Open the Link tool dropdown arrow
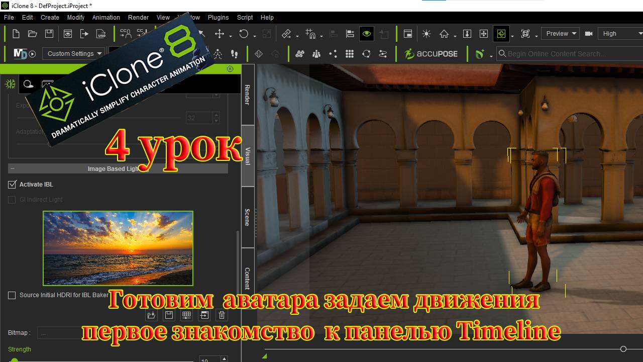Viewport: 643px width, 362px height. 297,36
